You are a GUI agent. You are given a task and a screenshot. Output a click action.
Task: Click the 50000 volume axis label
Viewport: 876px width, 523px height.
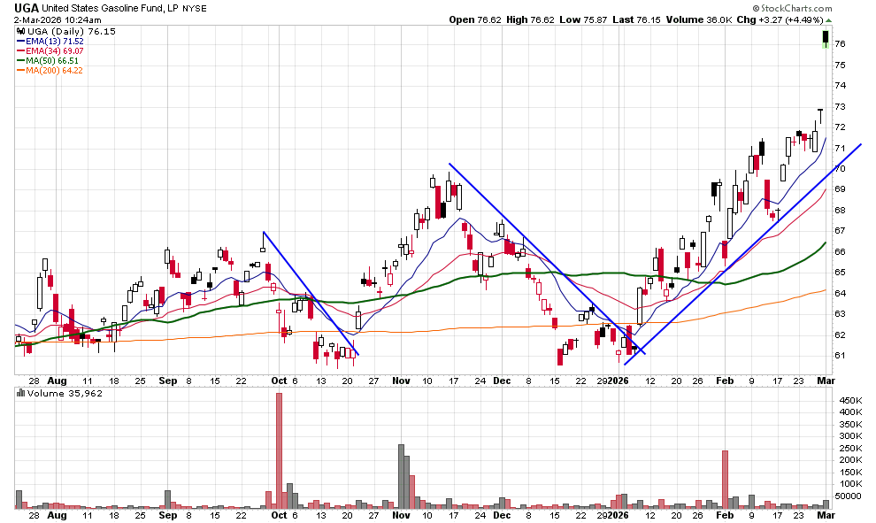849,496
